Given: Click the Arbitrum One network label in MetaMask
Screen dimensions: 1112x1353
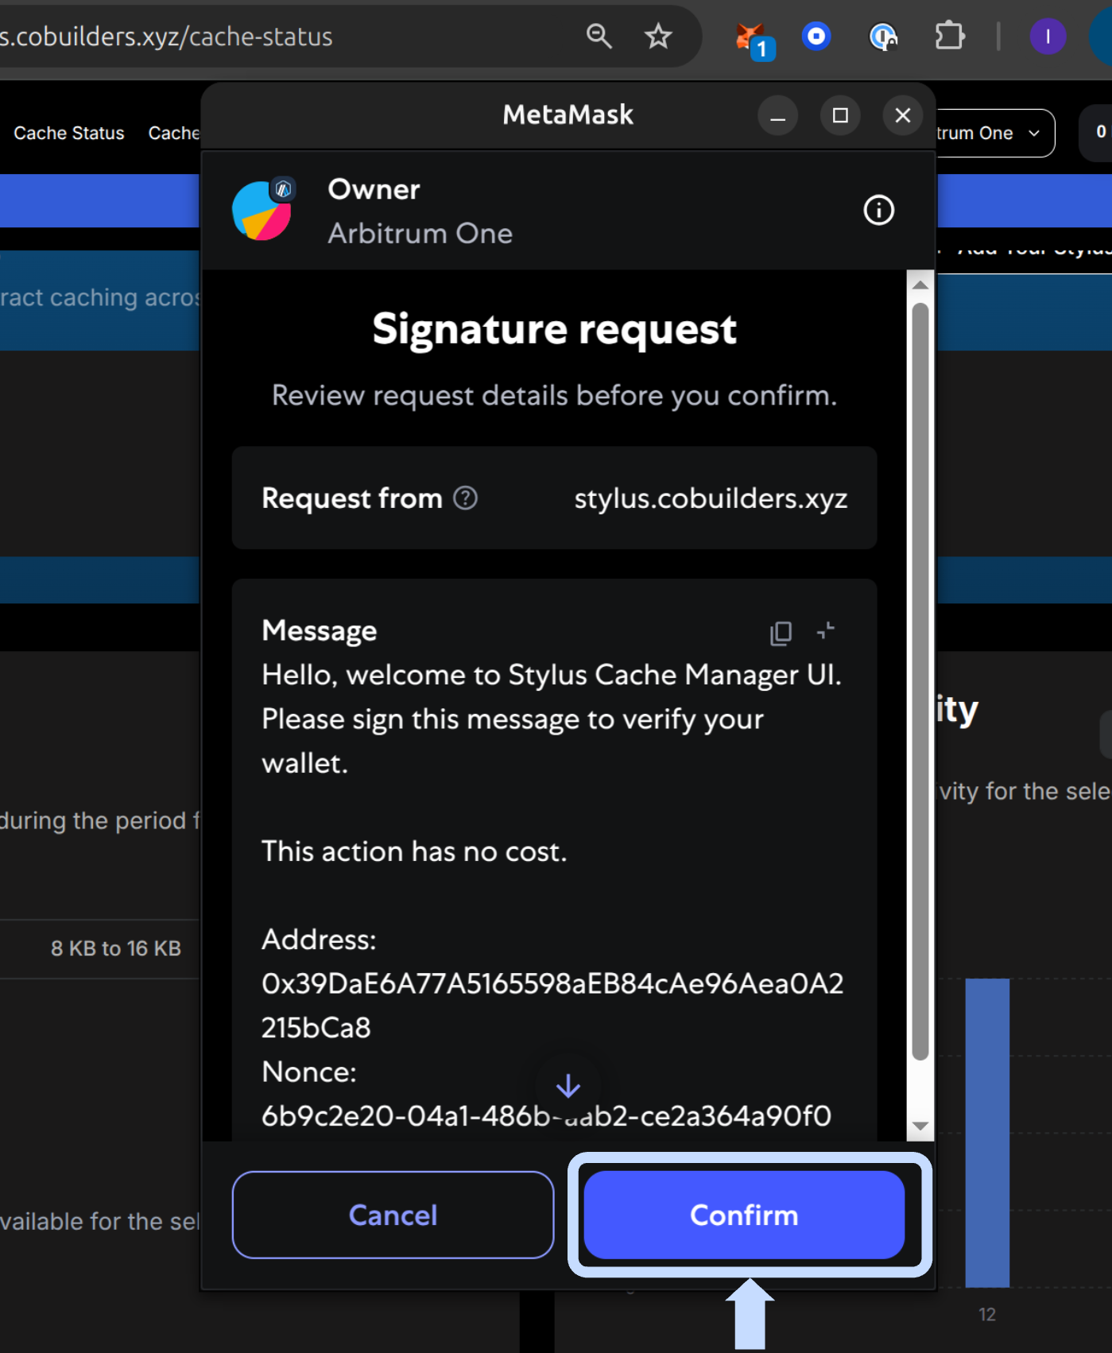Looking at the screenshot, I should point(420,234).
